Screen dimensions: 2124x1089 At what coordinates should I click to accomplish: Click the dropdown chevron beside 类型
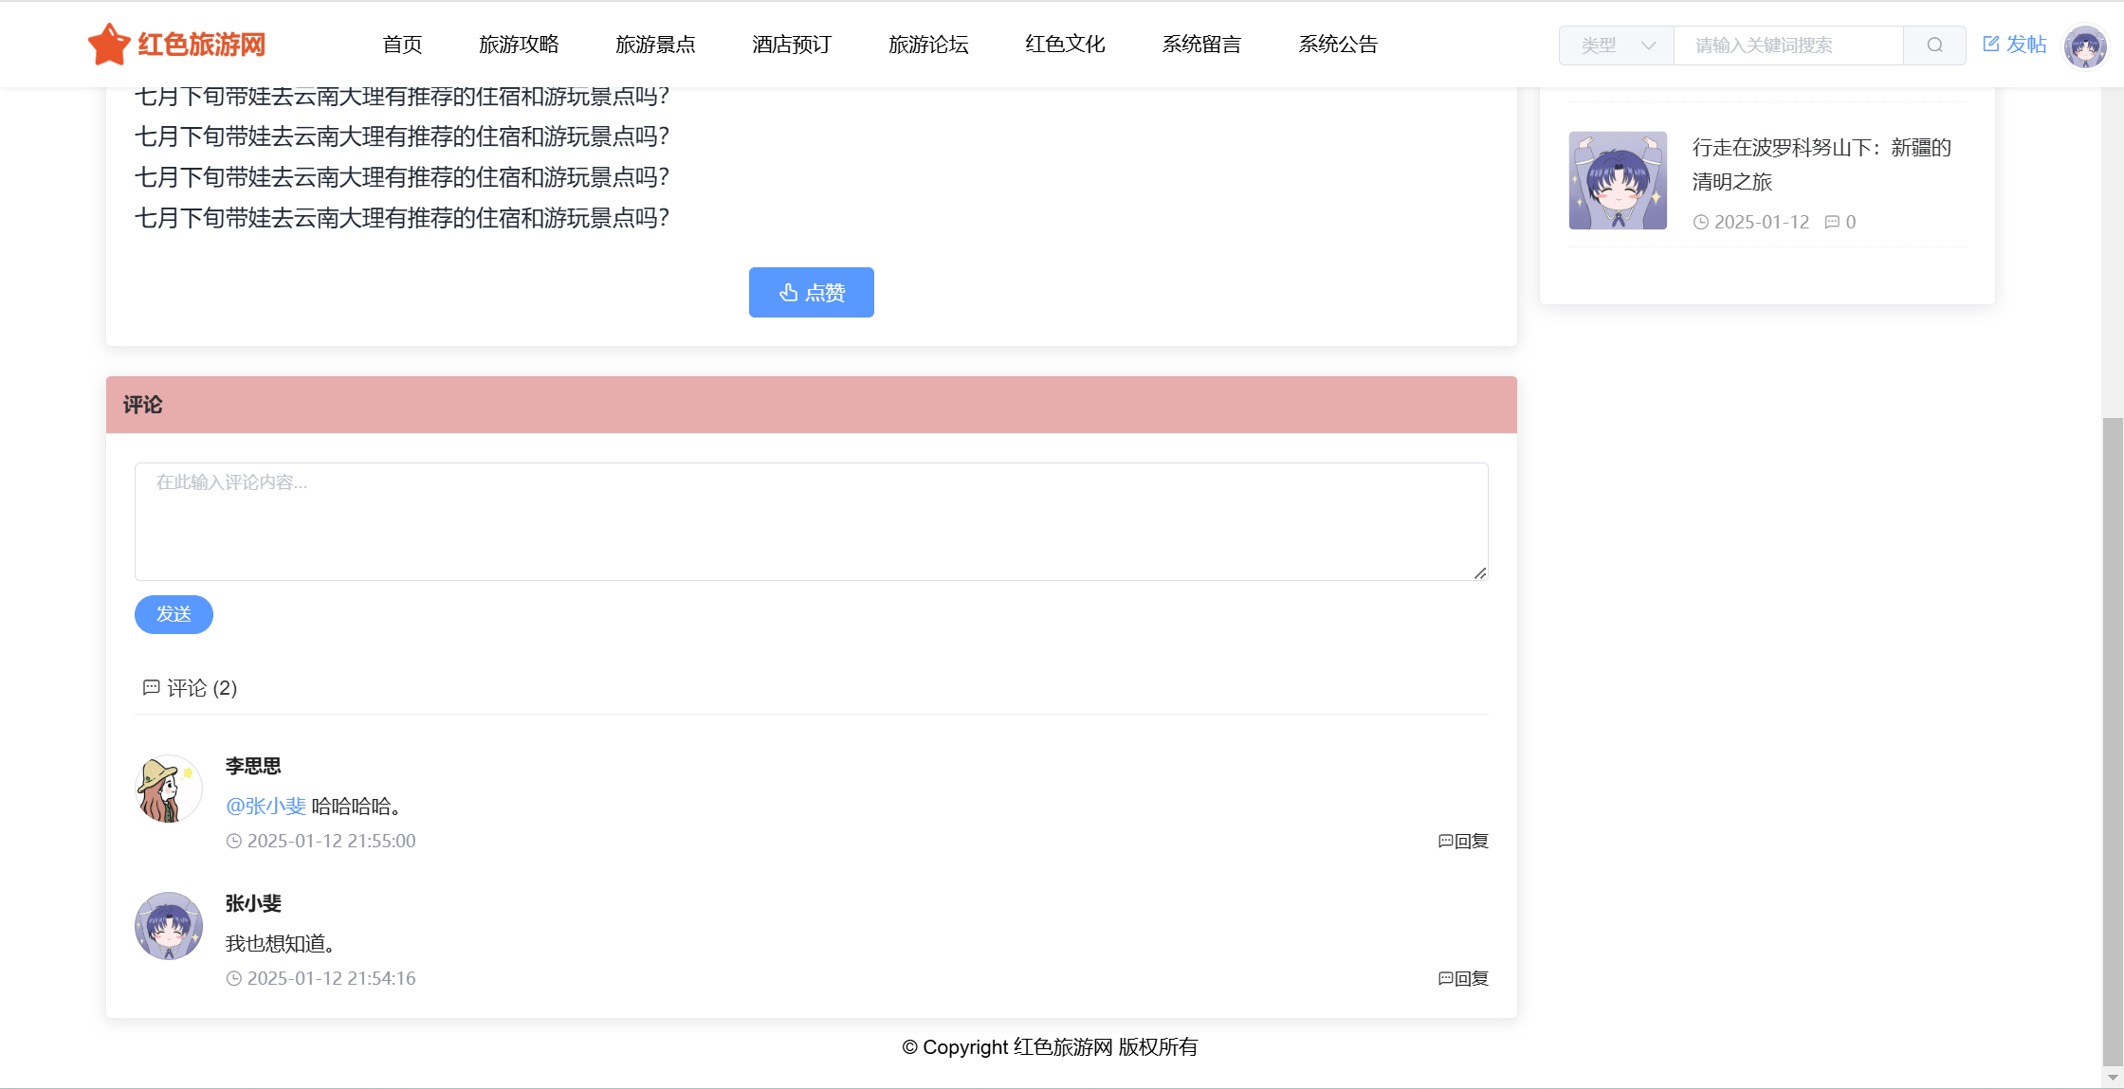pyautogui.click(x=1649, y=45)
